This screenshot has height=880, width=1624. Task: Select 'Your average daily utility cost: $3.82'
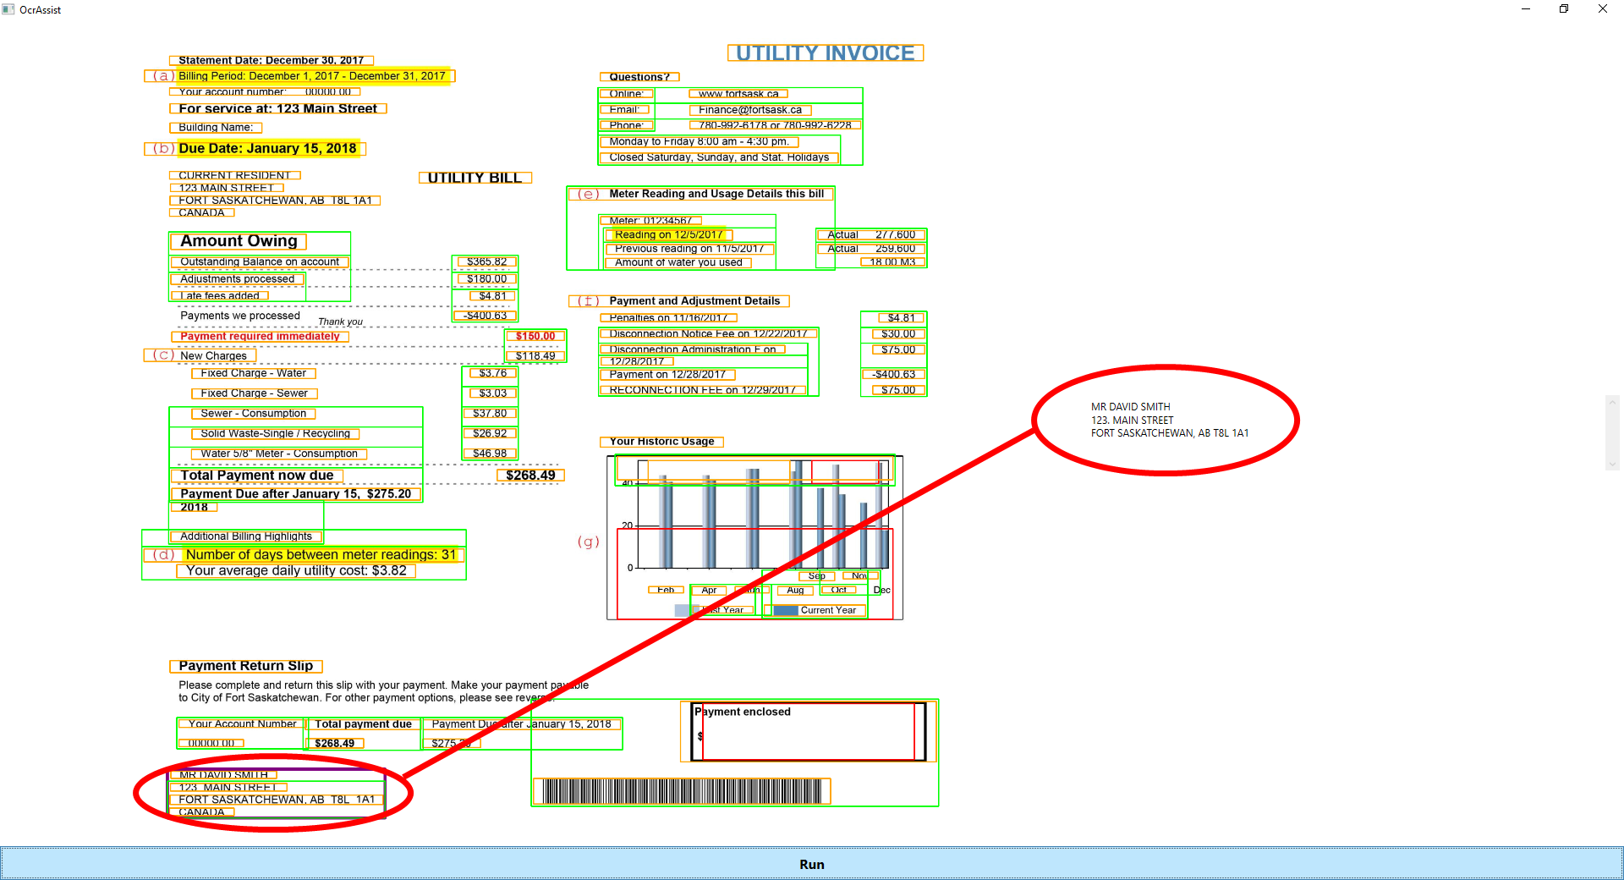(x=296, y=571)
